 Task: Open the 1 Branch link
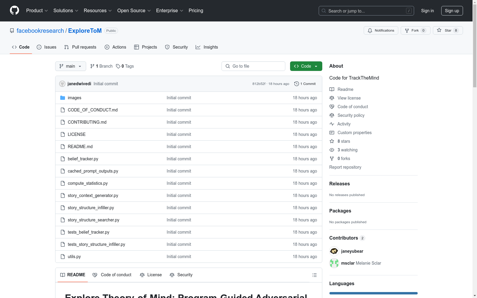101,66
